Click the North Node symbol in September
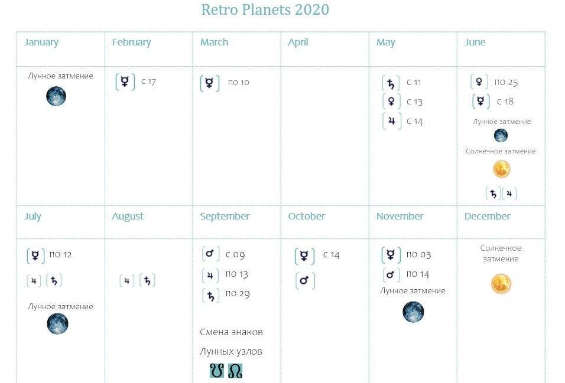Image resolution: width=565 pixels, height=383 pixels. tap(235, 371)
